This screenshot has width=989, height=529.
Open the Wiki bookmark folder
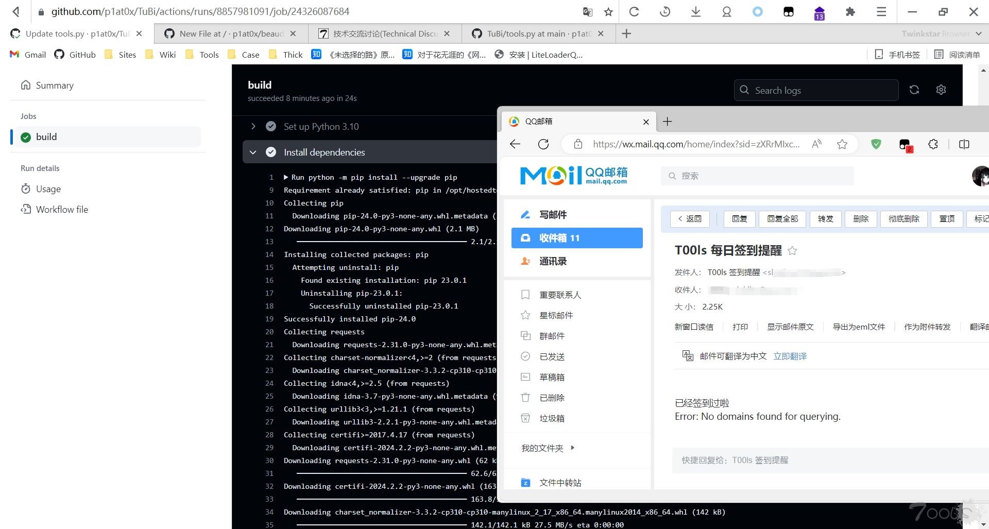(x=161, y=55)
